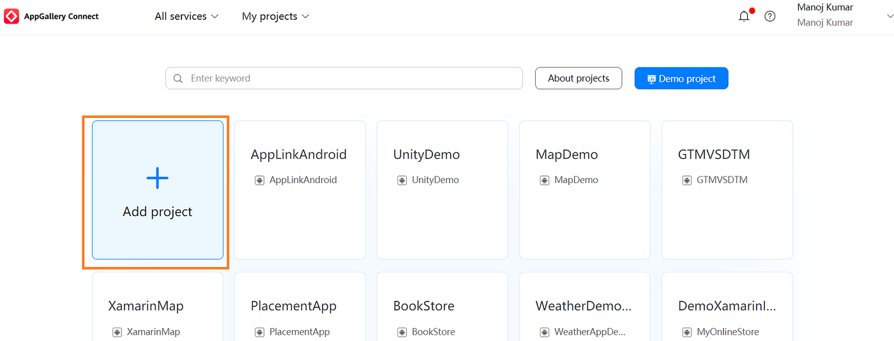This screenshot has height=341, width=894.
Task: Click the Android icon beside AppLinkAndroid app
Action: (259, 180)
